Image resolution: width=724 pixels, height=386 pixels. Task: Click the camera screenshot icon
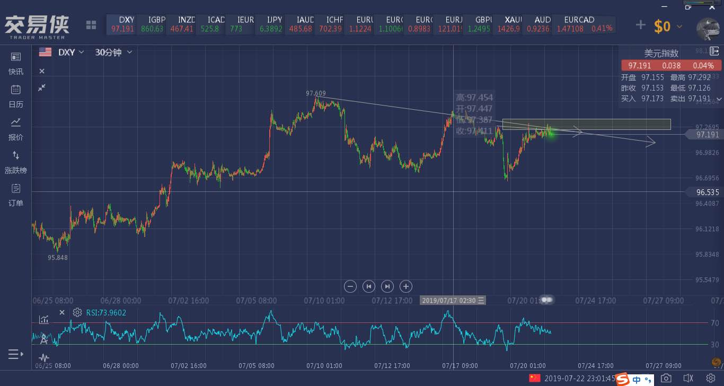coord(666,378)
